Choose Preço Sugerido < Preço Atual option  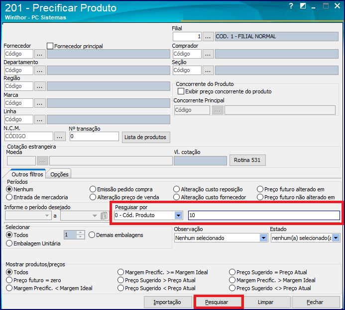point(120,288)
